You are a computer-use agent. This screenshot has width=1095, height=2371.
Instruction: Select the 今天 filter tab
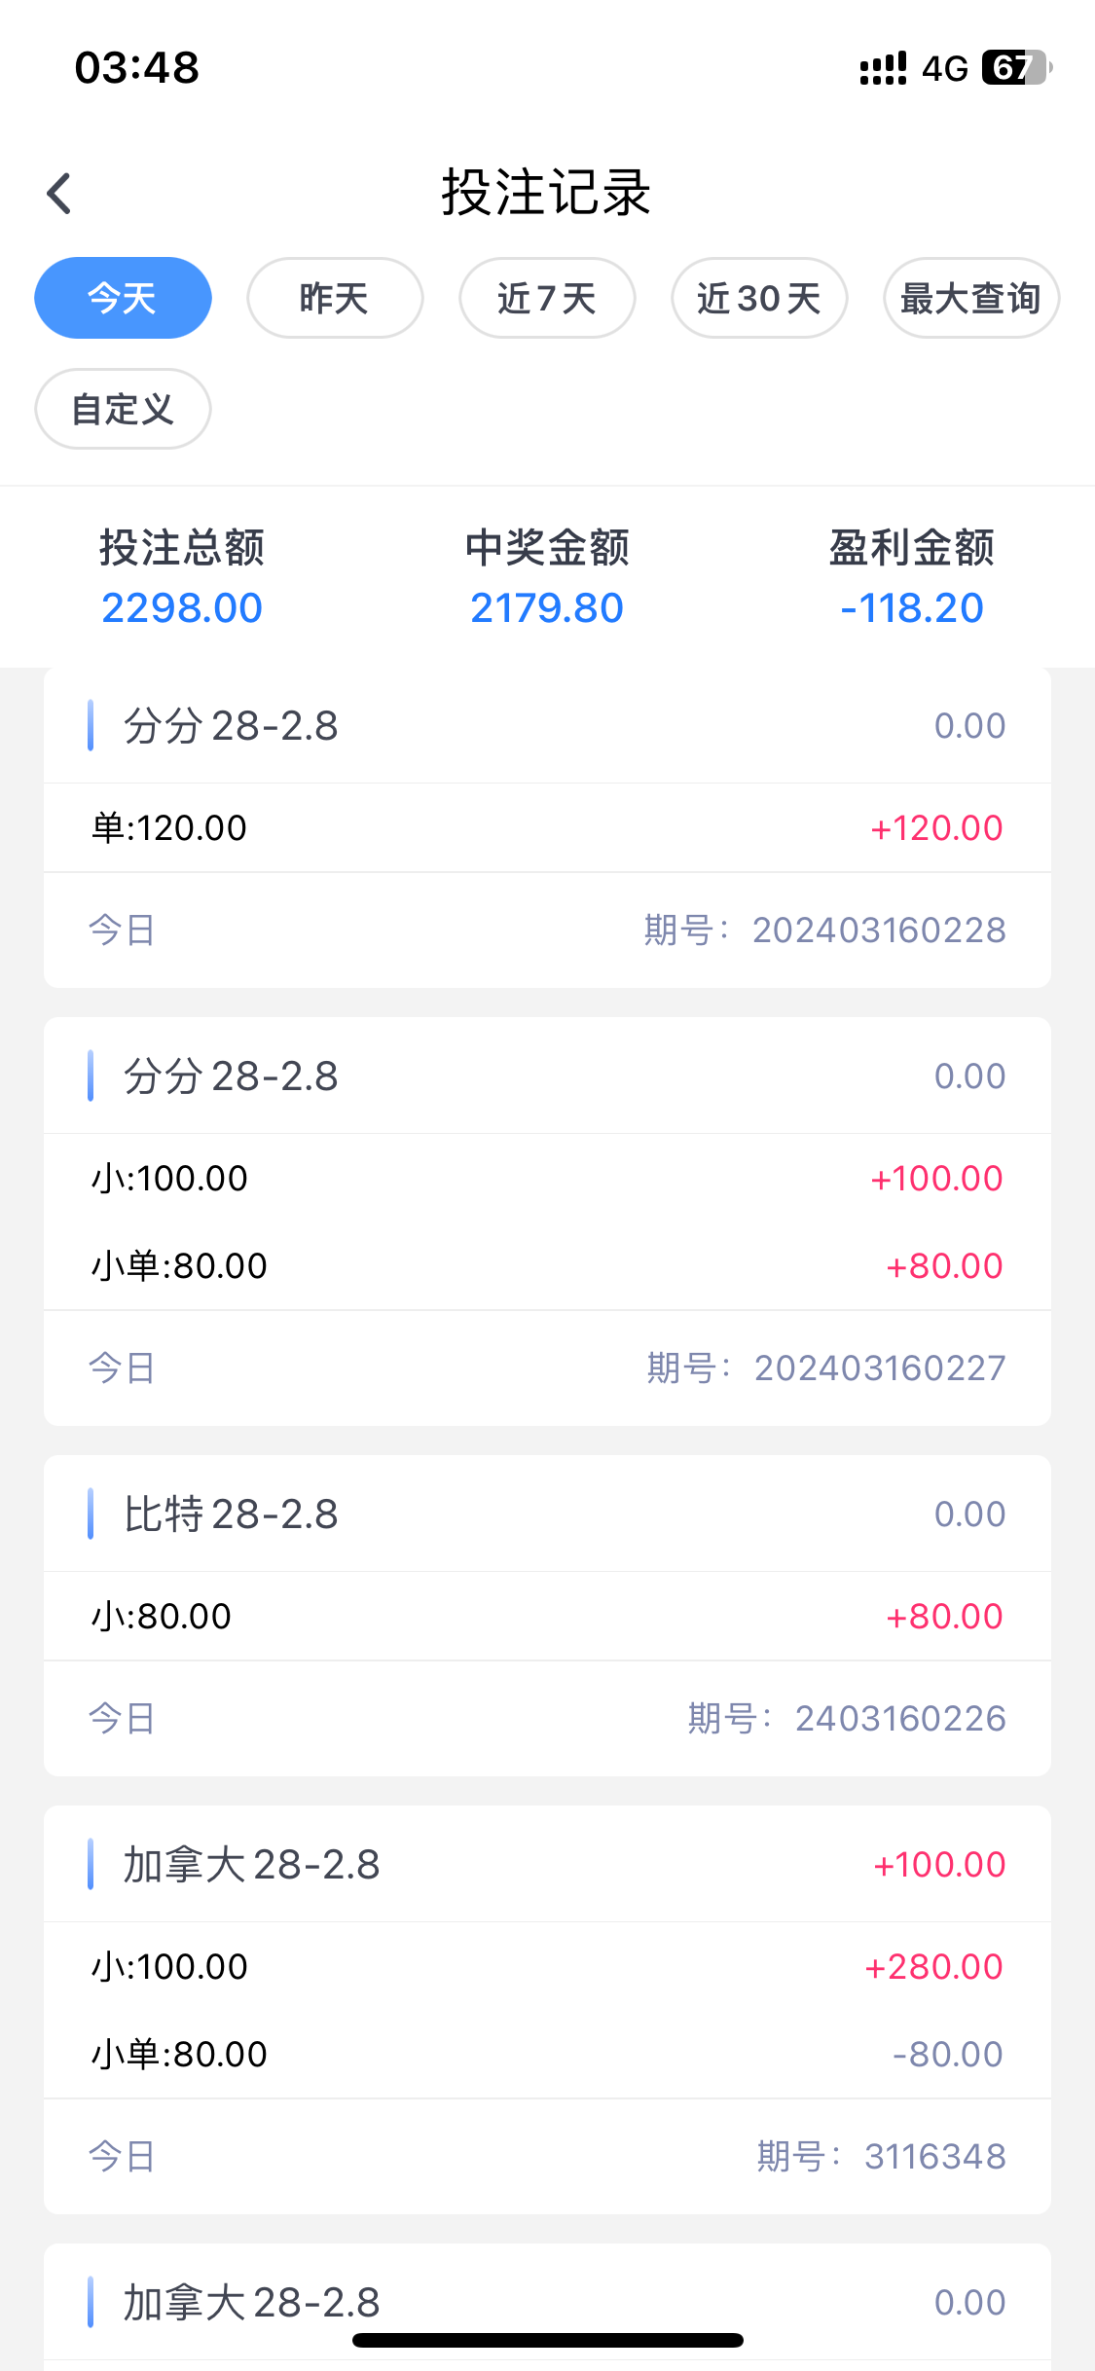click(x=123, y=298)
